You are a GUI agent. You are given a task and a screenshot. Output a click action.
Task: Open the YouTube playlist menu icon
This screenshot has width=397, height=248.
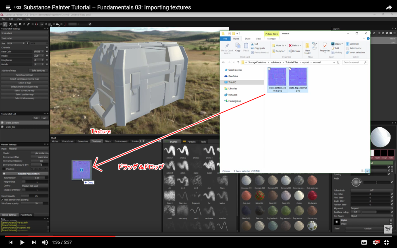(x=8, y=7)
